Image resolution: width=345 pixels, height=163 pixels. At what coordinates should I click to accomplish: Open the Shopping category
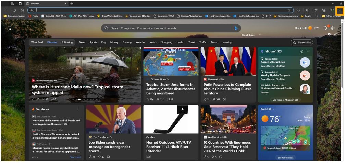167,42
